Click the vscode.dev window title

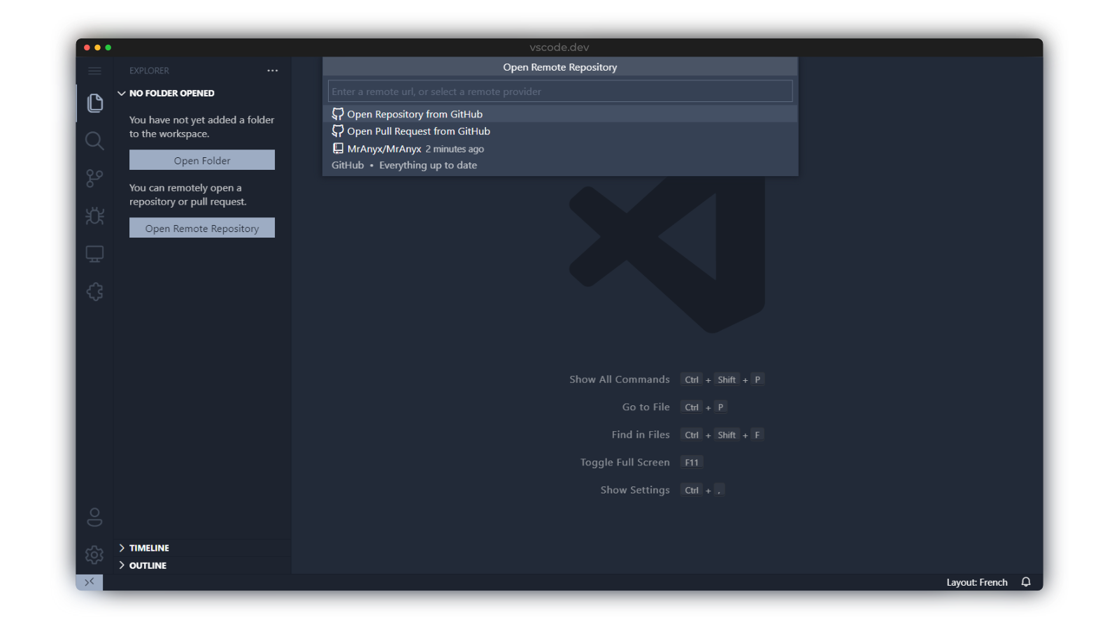(x=559, y=48)
